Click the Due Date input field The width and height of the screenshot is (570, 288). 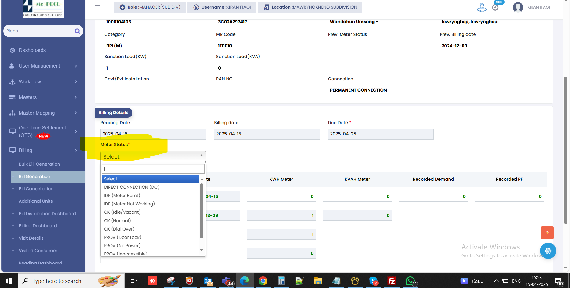pos(380,134)
